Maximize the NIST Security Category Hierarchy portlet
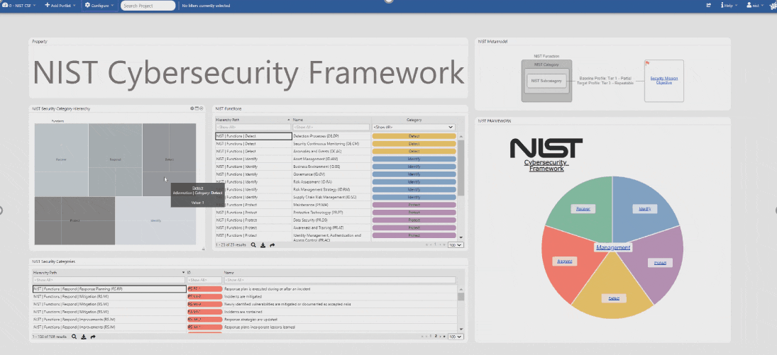This screenshot has height=355, width=777. click(197, 108)
